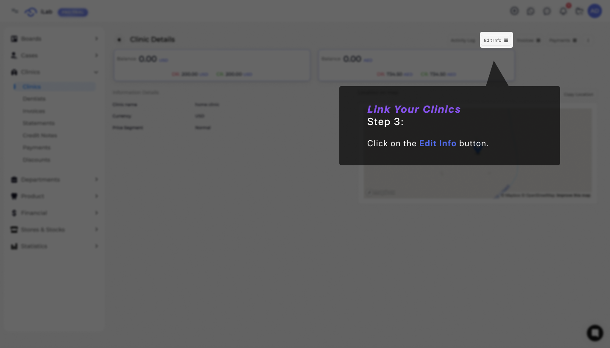Click the 'Clinic Details' page title
The width and height of the screenshot is (610, 348).
coord(152,39)
